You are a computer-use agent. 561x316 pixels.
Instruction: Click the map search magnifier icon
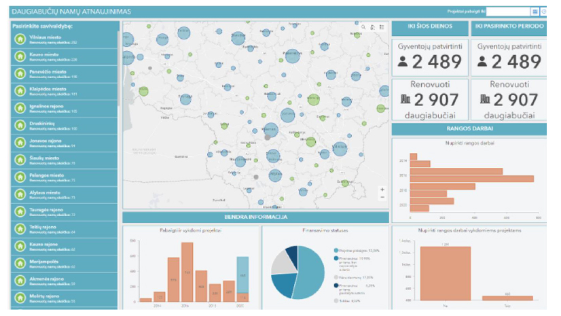pos(363,27)
